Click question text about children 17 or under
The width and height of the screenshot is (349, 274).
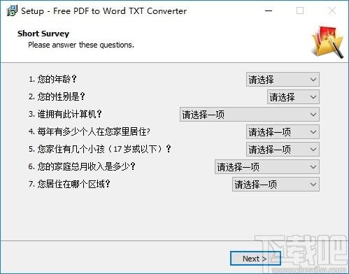(100, 149)
